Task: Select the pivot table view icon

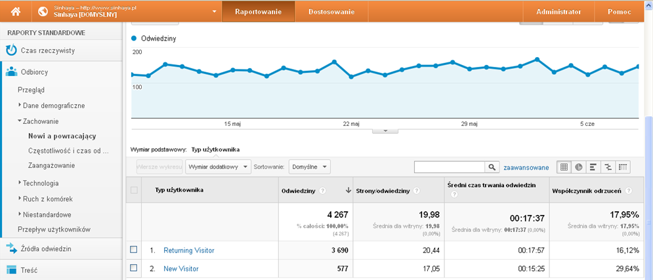Action: click(x=623, y=167)
